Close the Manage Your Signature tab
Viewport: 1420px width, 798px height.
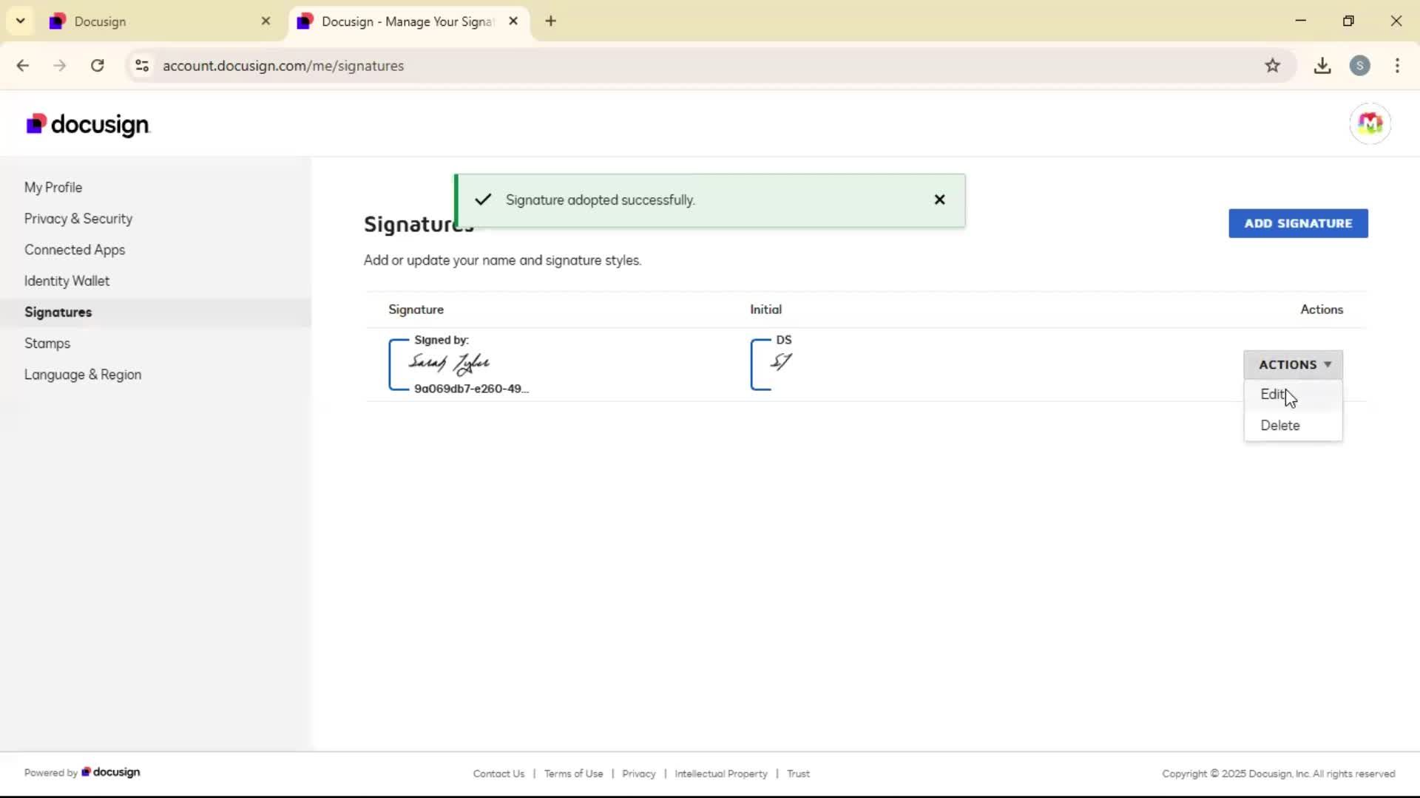tap(513, 21)
